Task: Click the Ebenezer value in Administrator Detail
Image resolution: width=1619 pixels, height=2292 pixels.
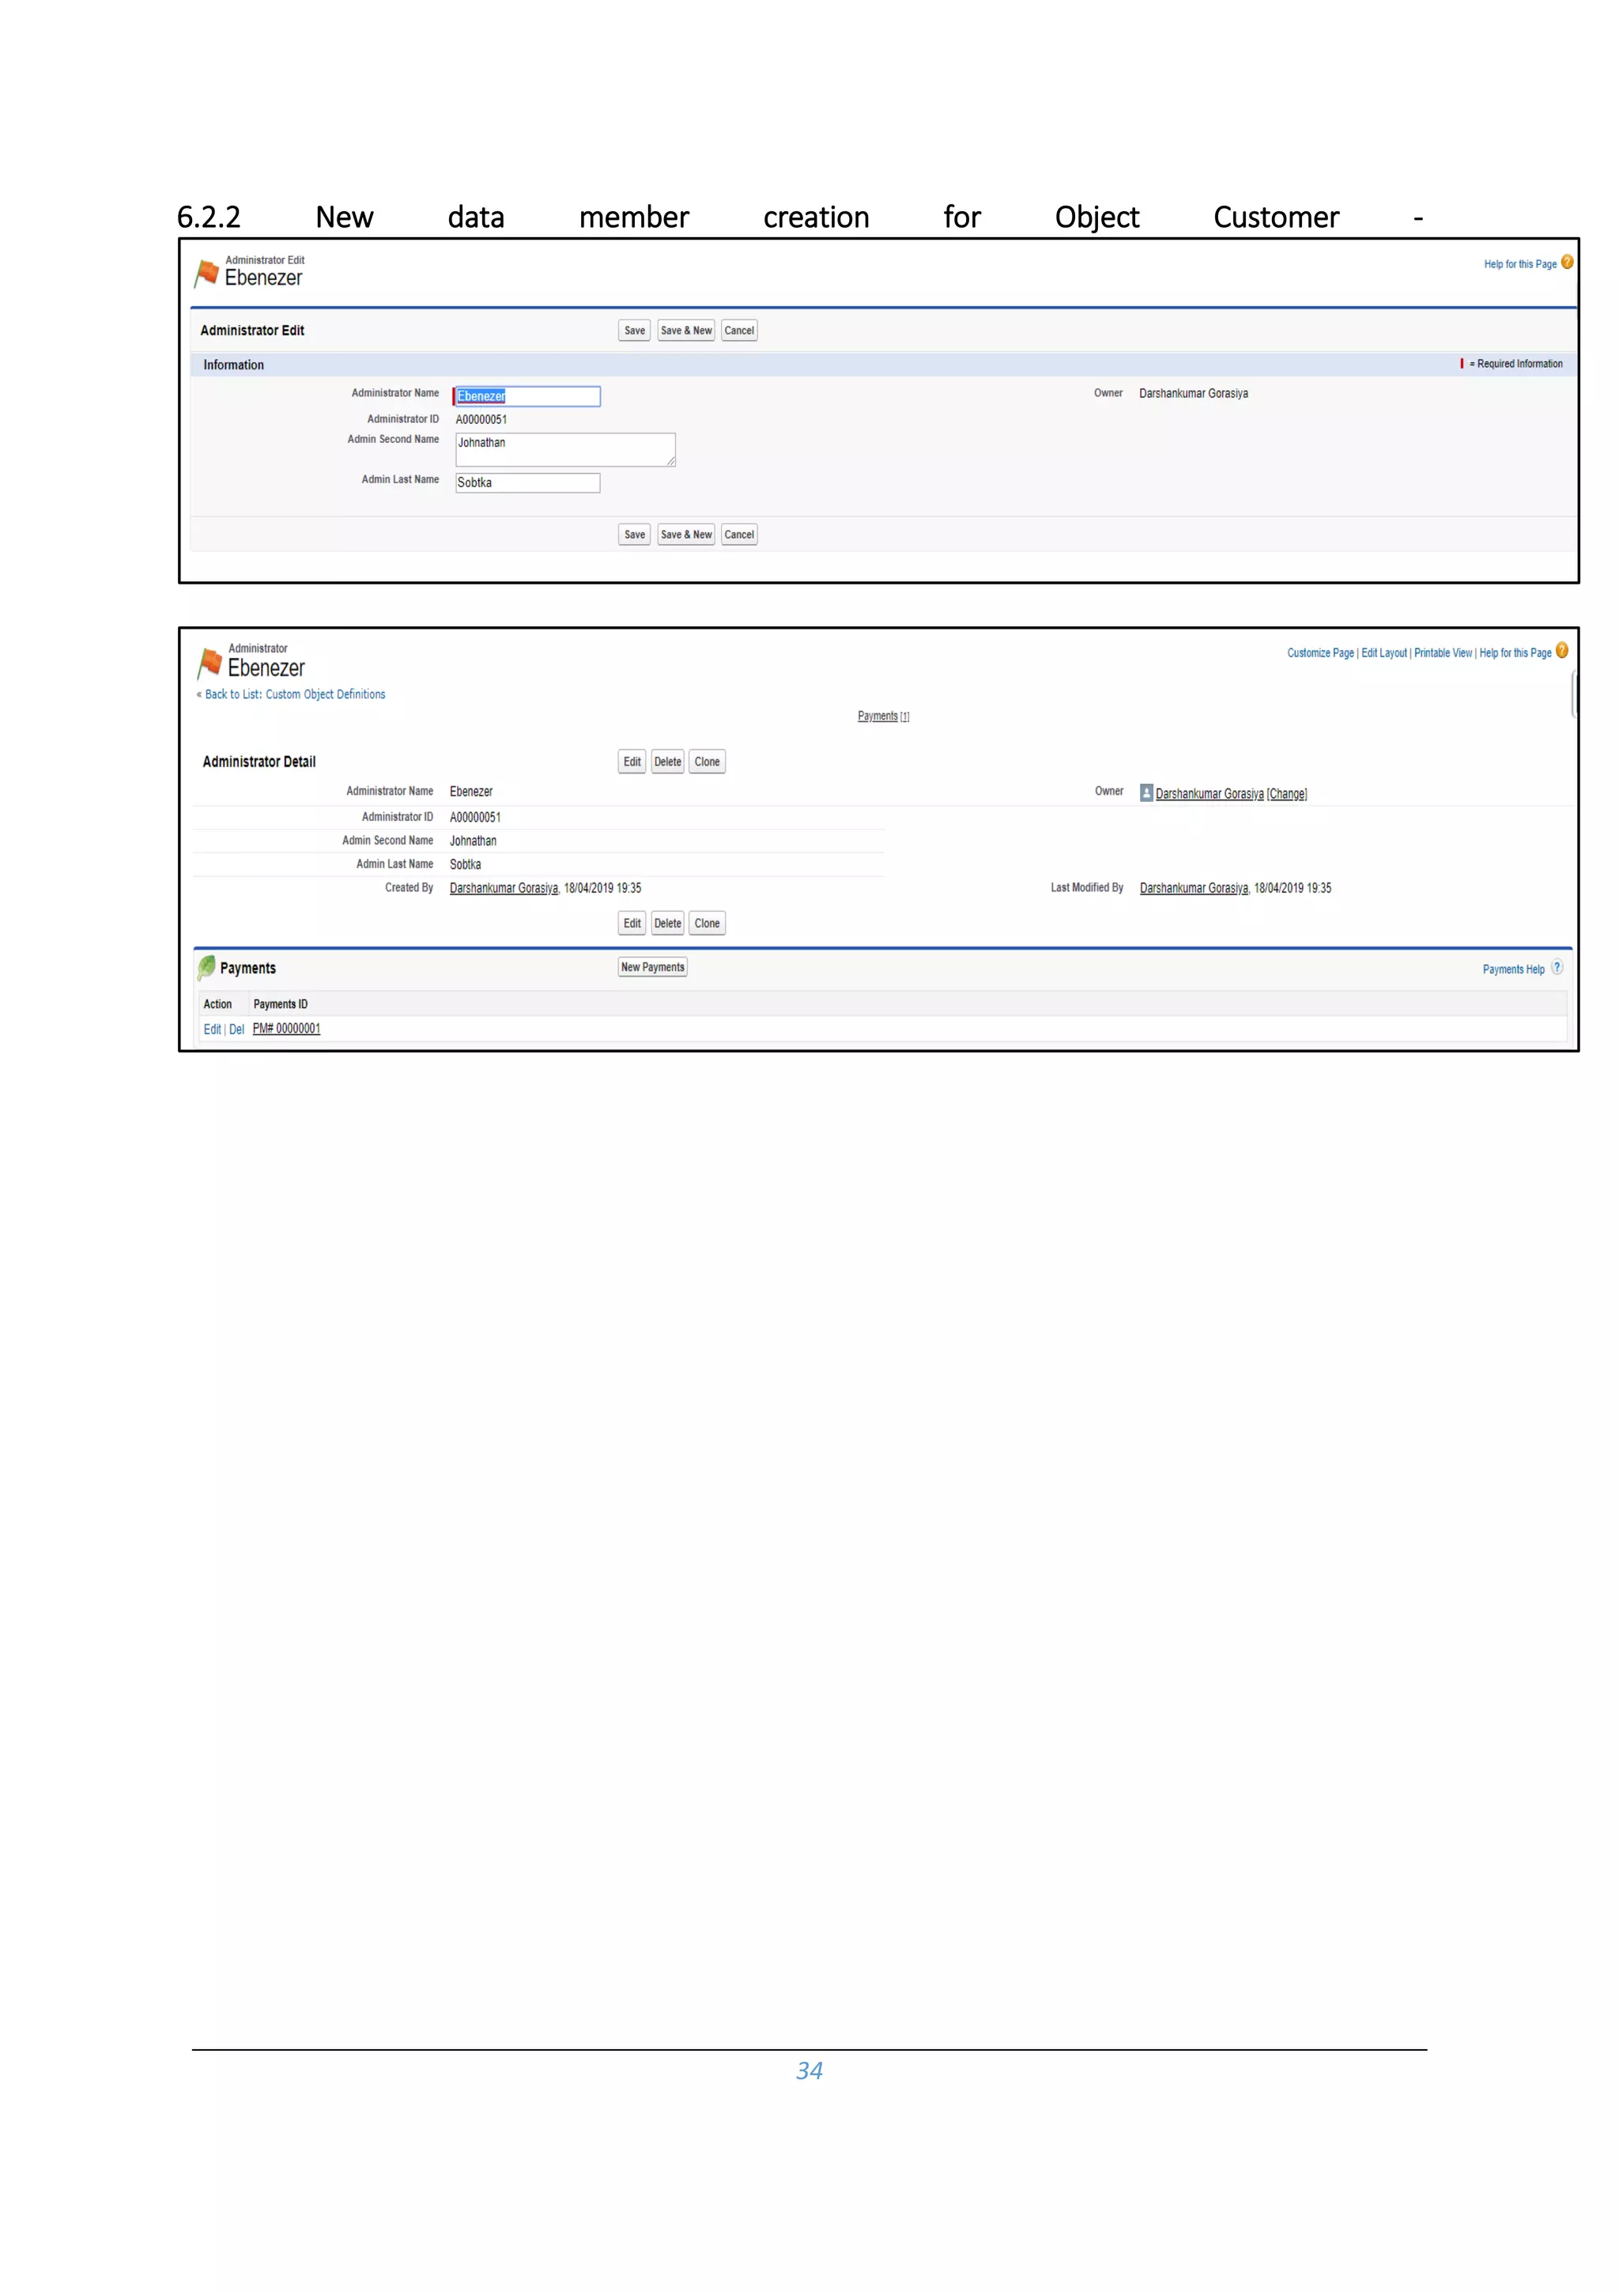Action: coord(471,792)
